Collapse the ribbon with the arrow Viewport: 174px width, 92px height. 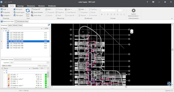(172, 19)
